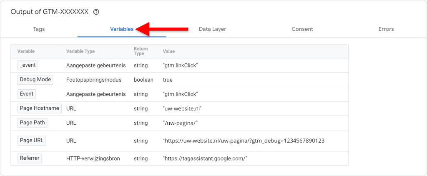Image resolution: width=427 pixels, height=176 pixels.
Task: Select the Variables tab
Action: click(122, 29)
